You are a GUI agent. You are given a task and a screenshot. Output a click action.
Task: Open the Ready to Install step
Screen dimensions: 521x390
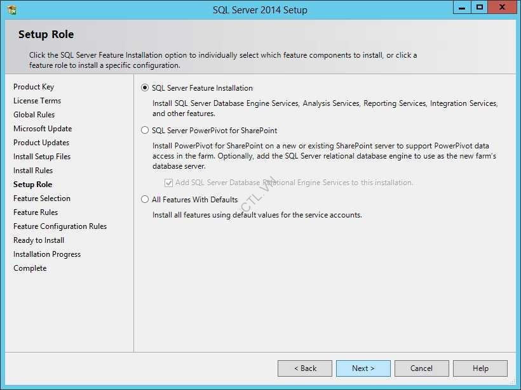click(39, 240)
